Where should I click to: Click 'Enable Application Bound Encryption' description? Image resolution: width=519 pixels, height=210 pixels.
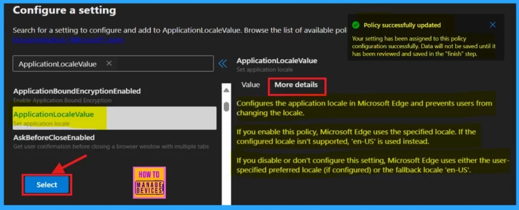62,100
